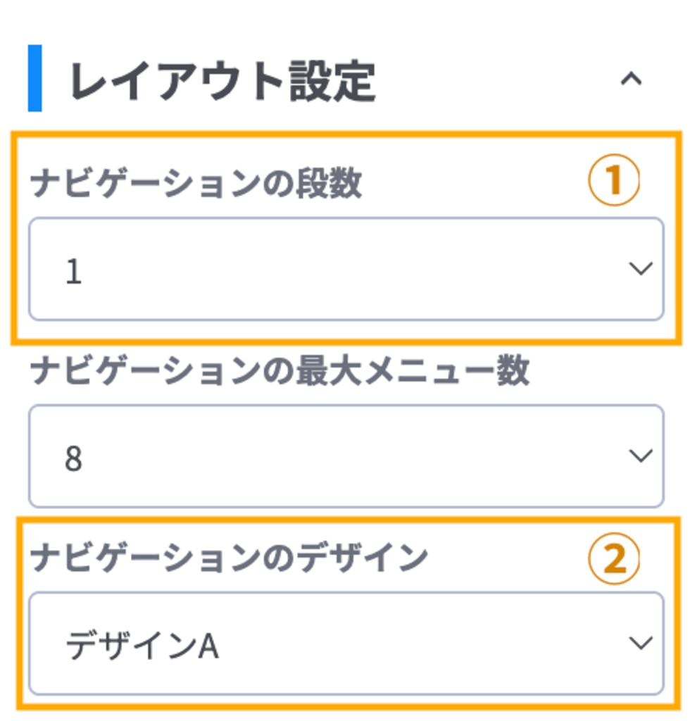Click the arrow icon in 最大メニュー数 select box

click(x=640, y=456)
